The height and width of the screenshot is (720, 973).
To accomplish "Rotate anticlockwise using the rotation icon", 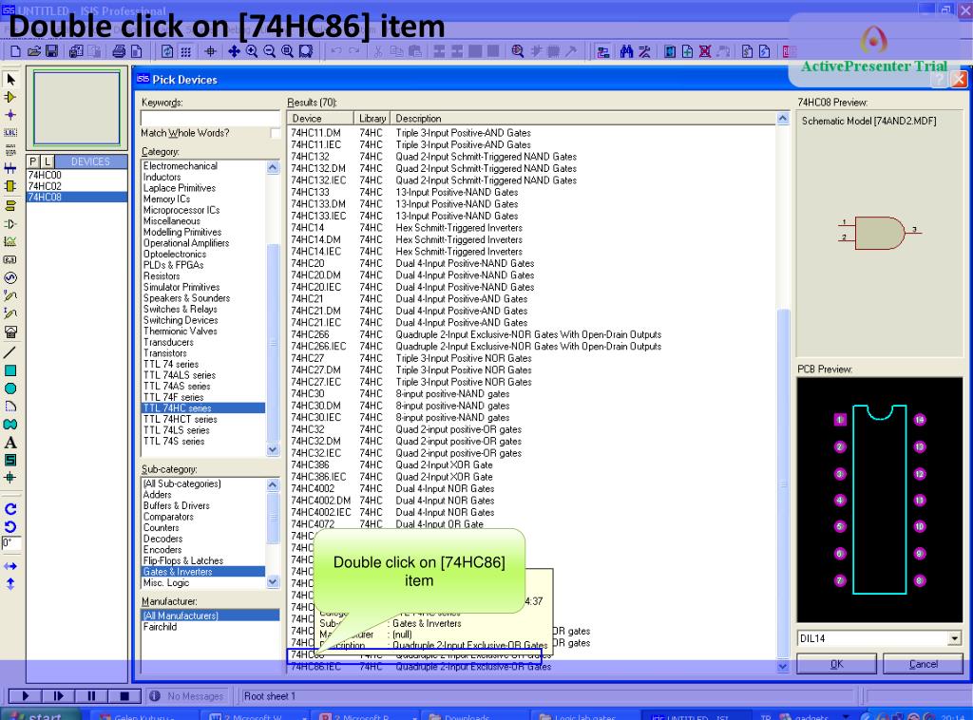I will pyautogui.click(x=10, y=527).
